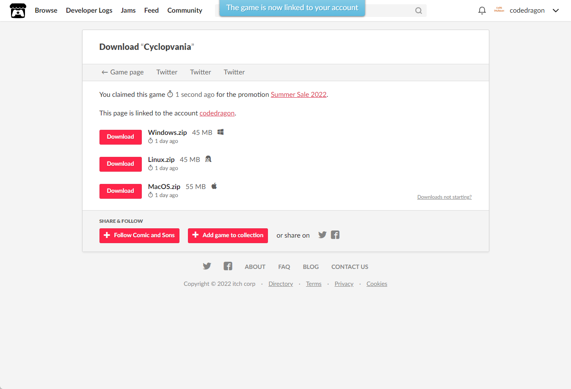Open the FAQ footer link
571x389 pixels.
pos(284,267)
